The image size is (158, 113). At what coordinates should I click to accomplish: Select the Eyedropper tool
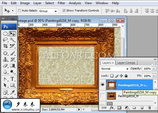pyautogui.click(x=12, y=92)
